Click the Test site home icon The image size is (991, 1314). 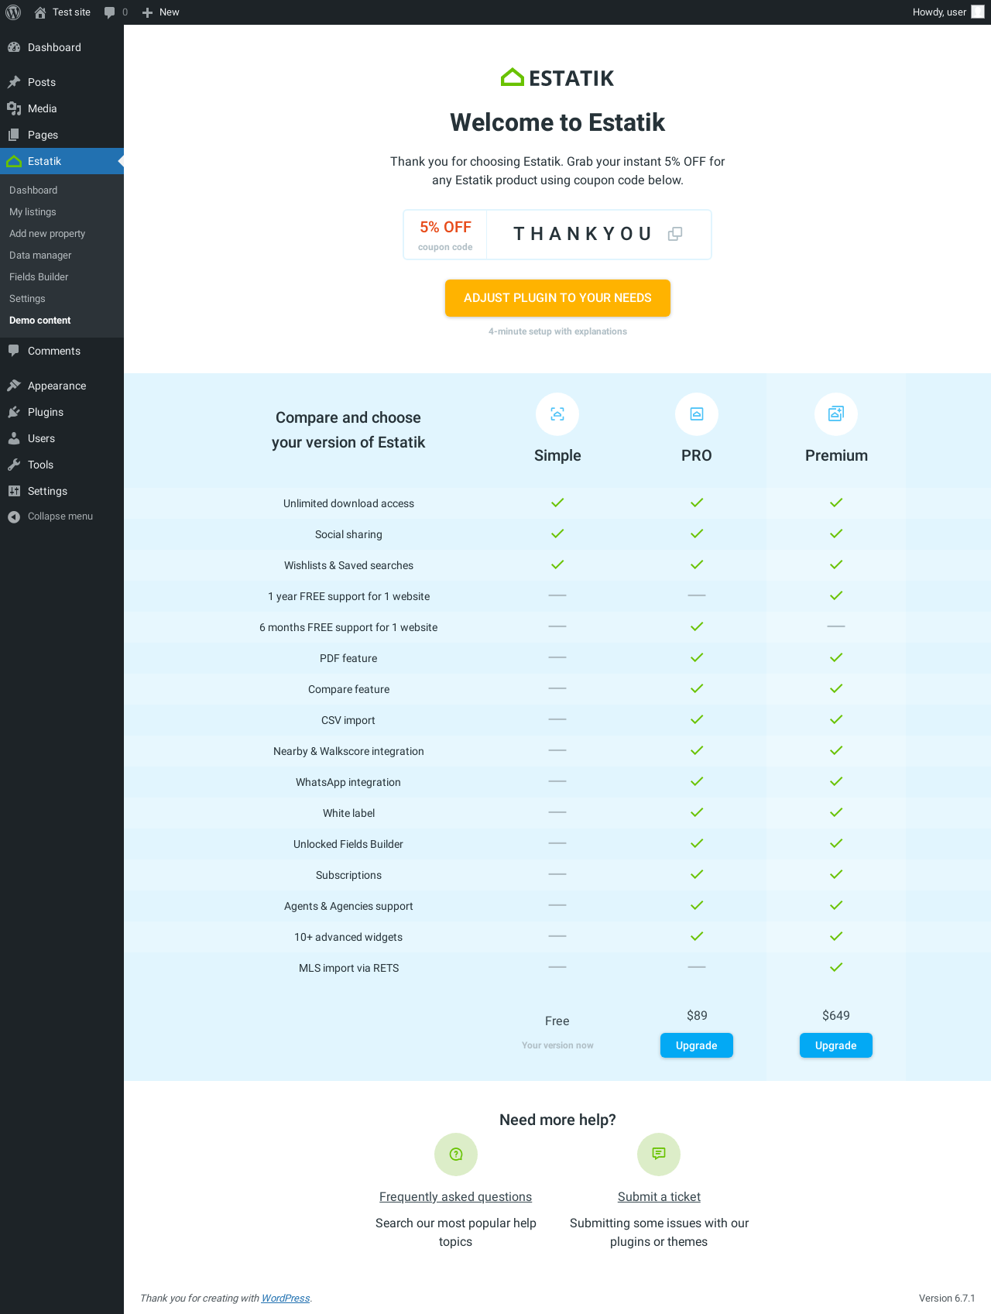coord(40,12)
